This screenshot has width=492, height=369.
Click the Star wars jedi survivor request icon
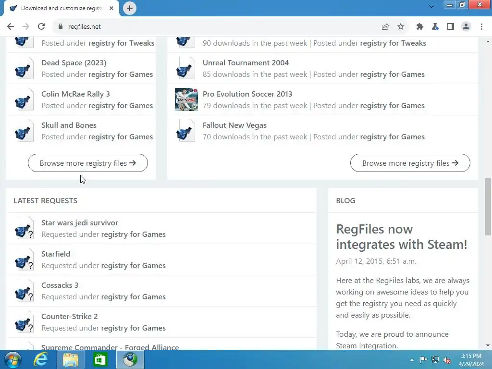[x=24, y=228]
